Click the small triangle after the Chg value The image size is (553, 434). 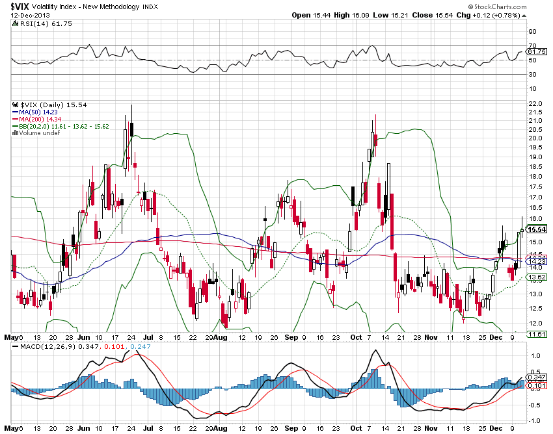tap(524, 16)
